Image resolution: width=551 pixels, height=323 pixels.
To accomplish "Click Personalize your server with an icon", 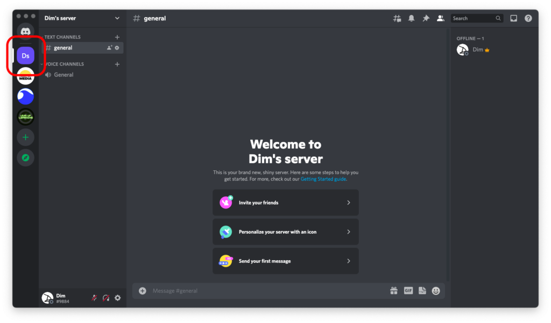I will 286,232.
